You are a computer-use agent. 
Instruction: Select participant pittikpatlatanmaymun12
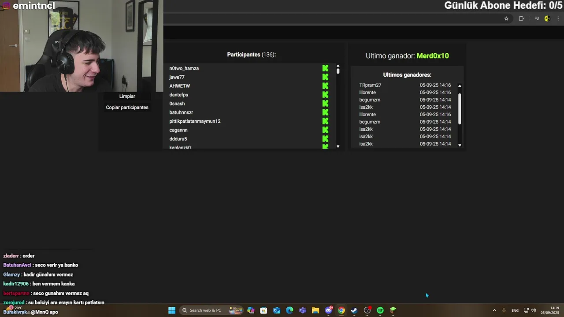195,121
